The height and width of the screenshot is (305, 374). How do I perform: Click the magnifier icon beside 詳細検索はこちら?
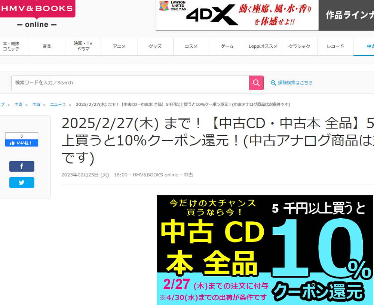pos(273,83)
